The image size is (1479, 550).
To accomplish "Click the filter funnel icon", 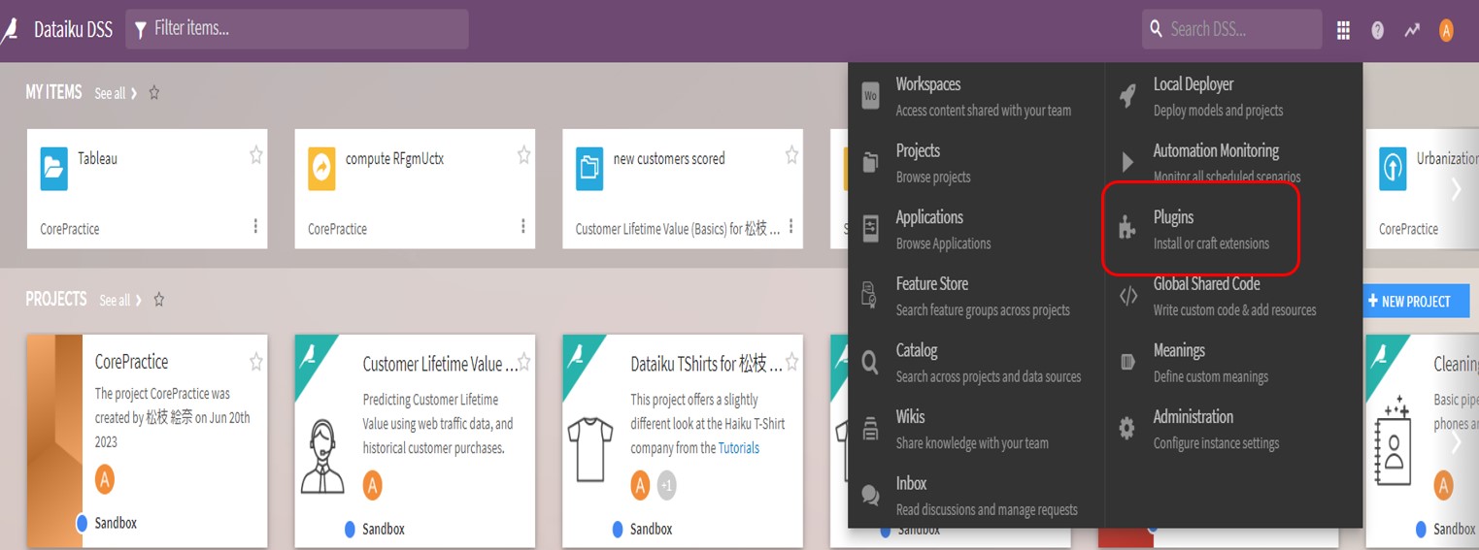I will pos(140,30).
